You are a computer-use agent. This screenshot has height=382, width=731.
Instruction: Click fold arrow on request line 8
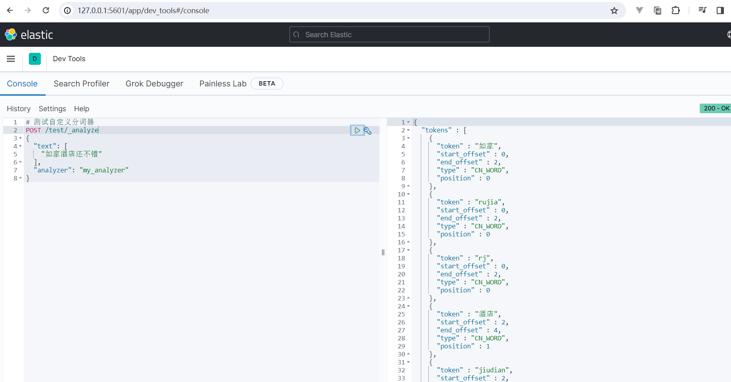20,178
